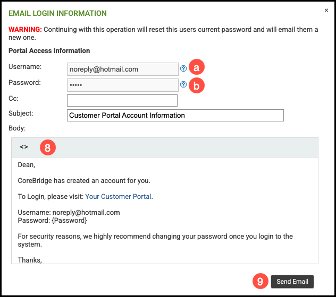Click the 'Portal Access Information' heading
Screen dimensions: 336x297
[49, 51]
